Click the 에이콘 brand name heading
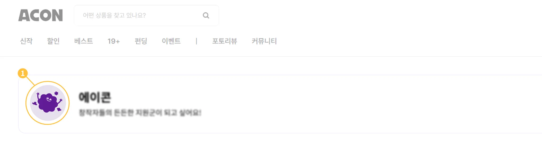 (x=95, y=97)
